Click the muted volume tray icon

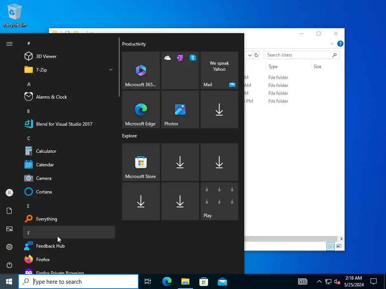pyautogui.click(x=337, y=281)
